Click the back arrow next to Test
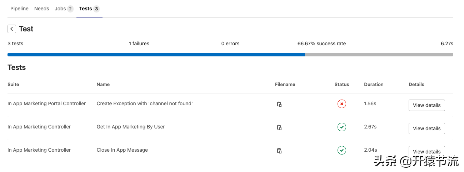Viewport: 464px width, 172px height. (12, 29)
